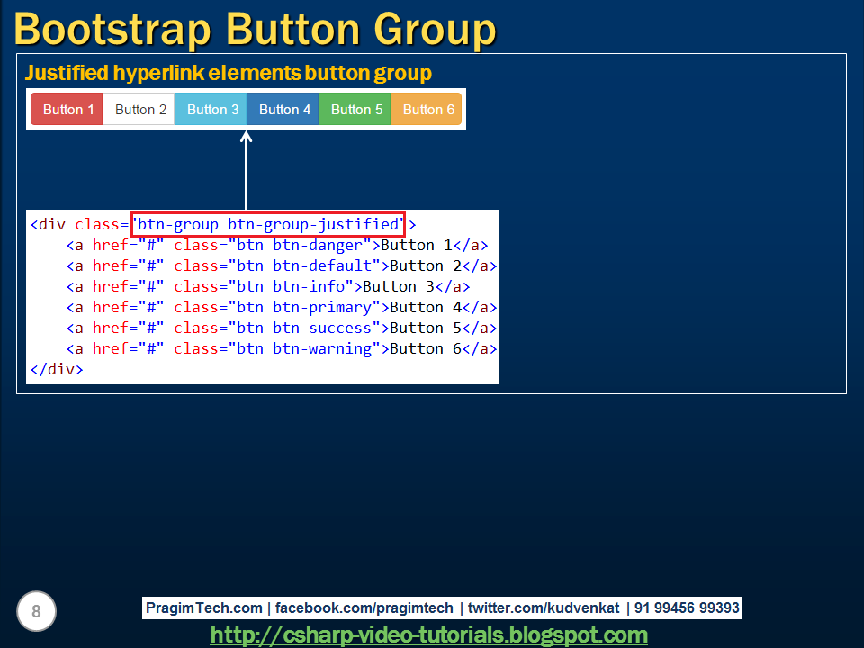
Task: Select the light blue Button 3
Action: point(211,109)
